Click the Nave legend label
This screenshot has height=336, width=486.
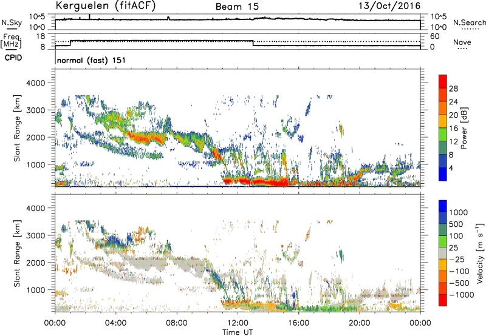click(x=462, y=42)
